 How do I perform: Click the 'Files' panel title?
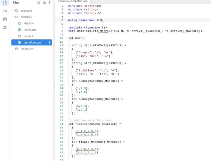click(16, 3)
